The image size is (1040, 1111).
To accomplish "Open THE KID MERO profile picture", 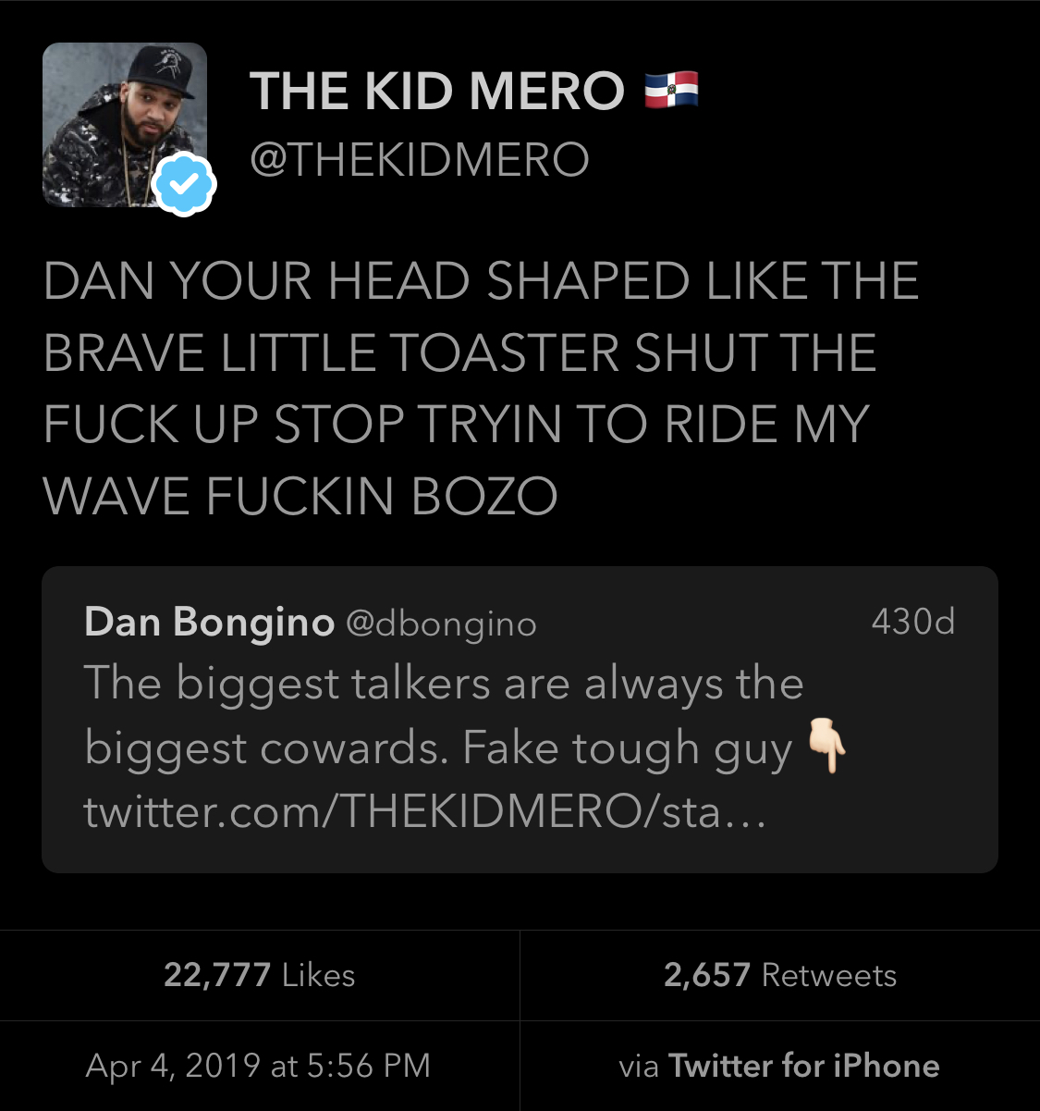I will coord(125,125).
